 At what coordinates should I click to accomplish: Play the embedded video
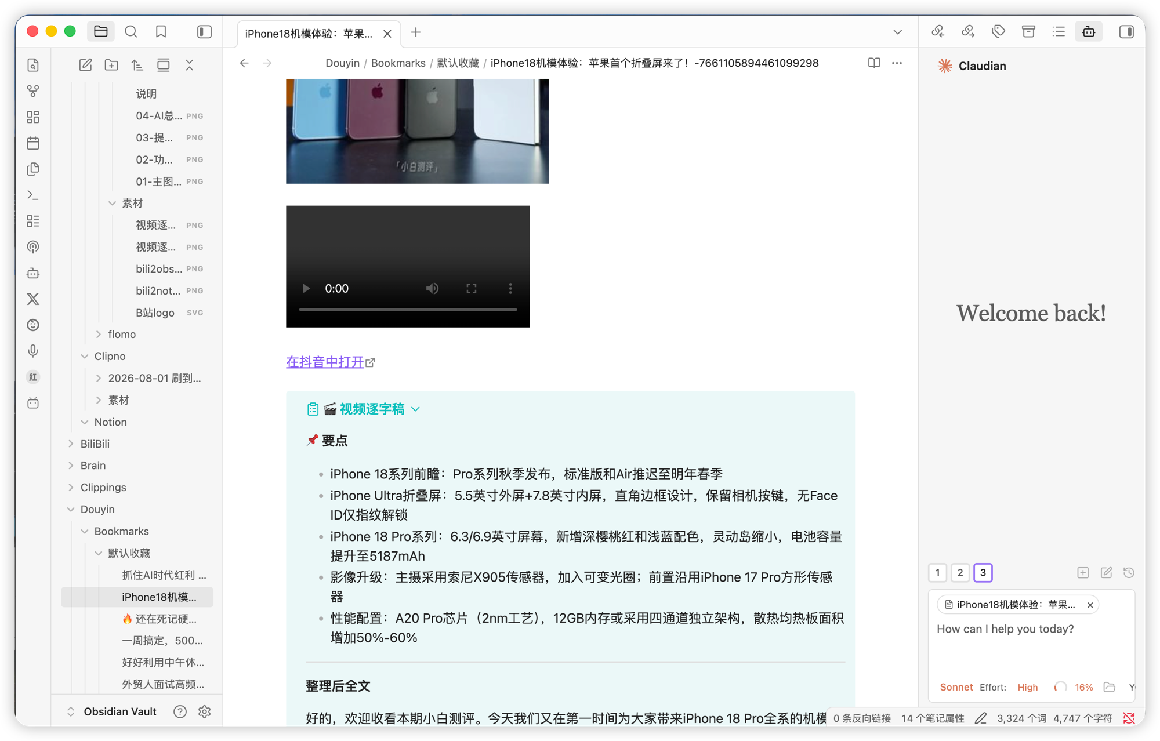[x=306, y=289]
